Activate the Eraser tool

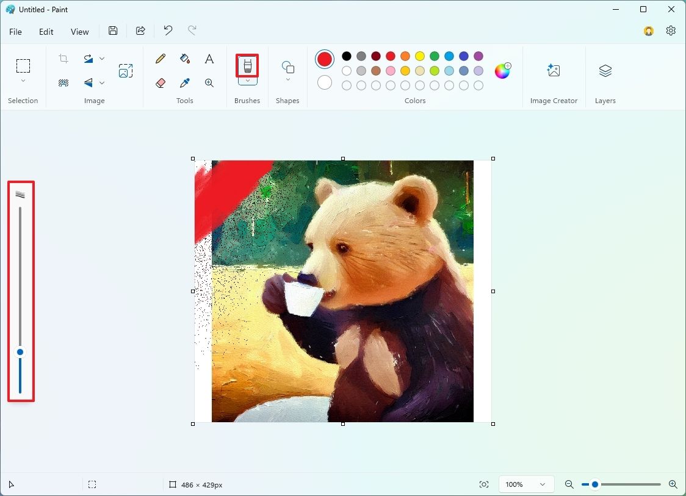click(160, 82)
